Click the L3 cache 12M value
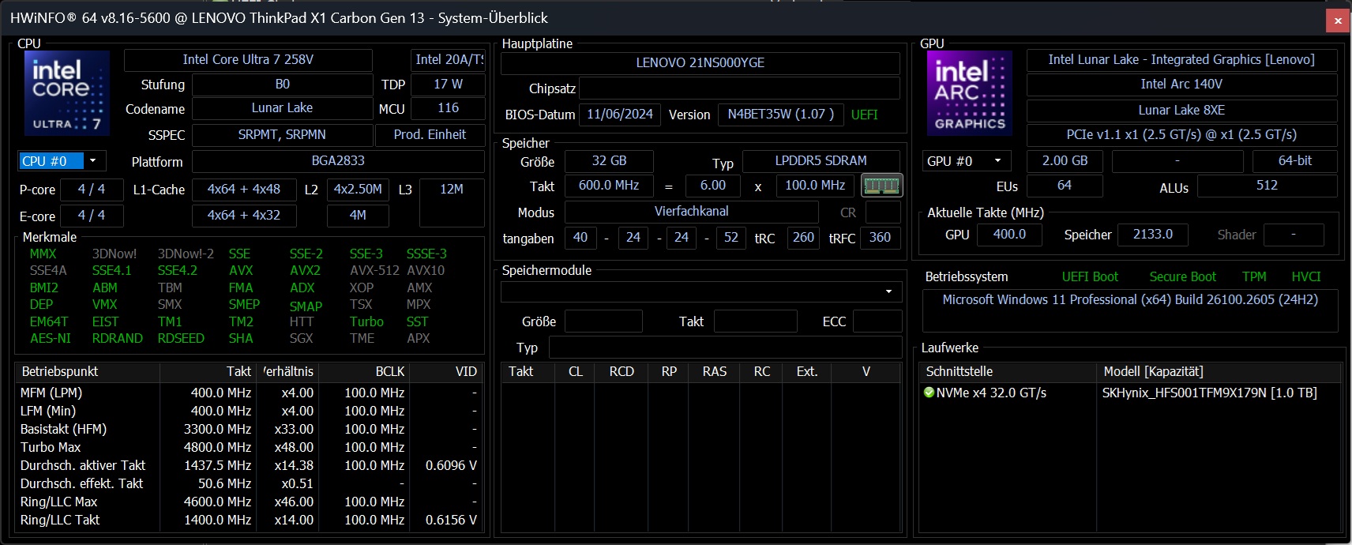This screenshot has height=545, width=1352. pos(452,203)
